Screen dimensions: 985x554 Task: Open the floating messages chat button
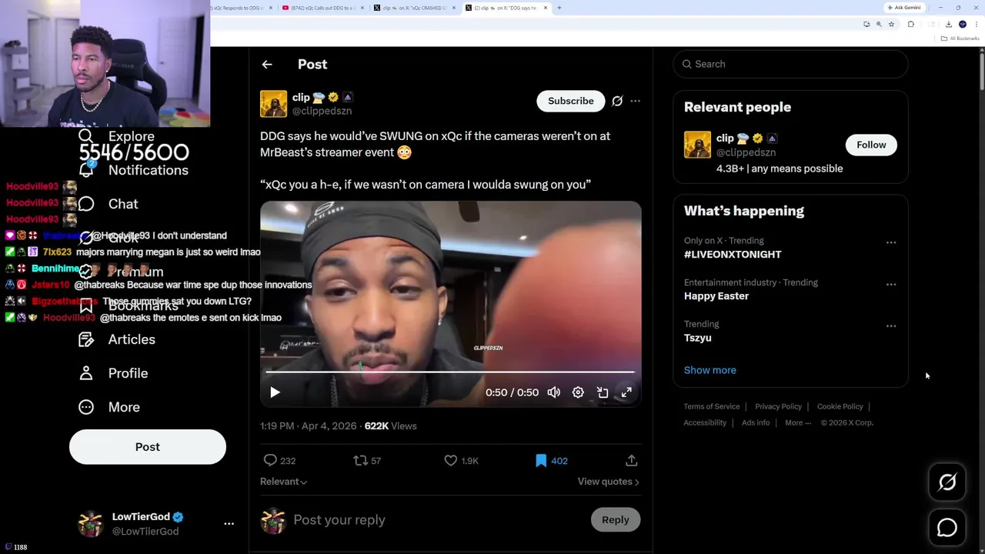(947, 528)
